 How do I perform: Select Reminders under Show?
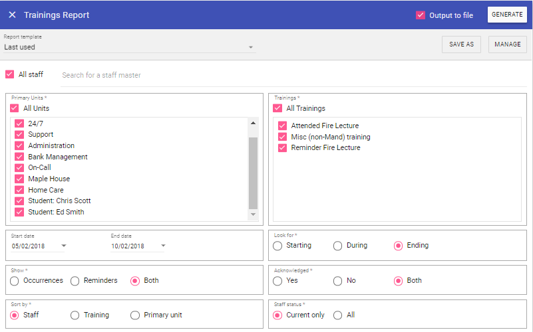tap(75, 281)
